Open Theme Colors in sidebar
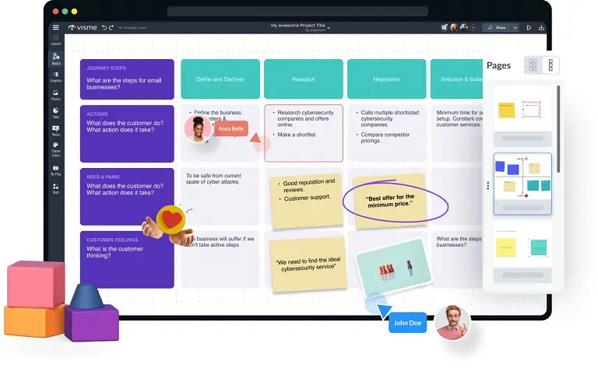Viewport: 598px width, 368px height. (x=55, y=149)
